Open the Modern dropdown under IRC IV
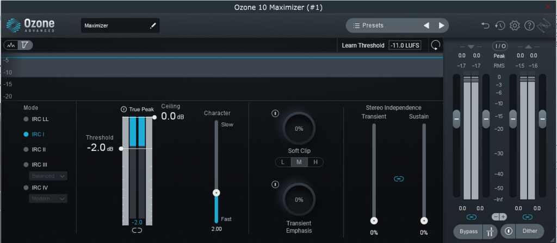557x243 pixels. click(48, 199)
